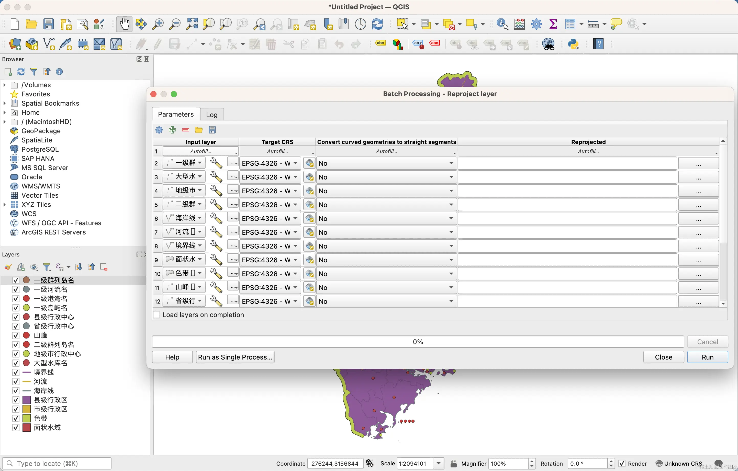Open row 2 EPSG:4326 CRS dropdown
Screen dimensions: 738x471
point(270,163)
